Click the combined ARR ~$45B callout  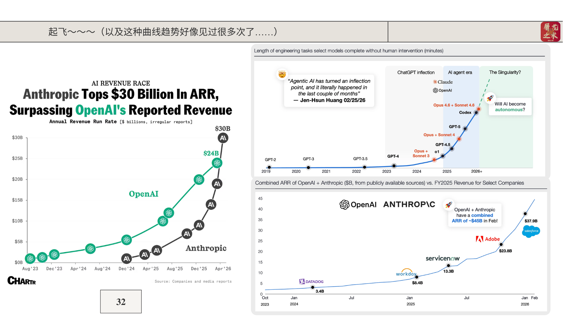[x=474, y=215]
